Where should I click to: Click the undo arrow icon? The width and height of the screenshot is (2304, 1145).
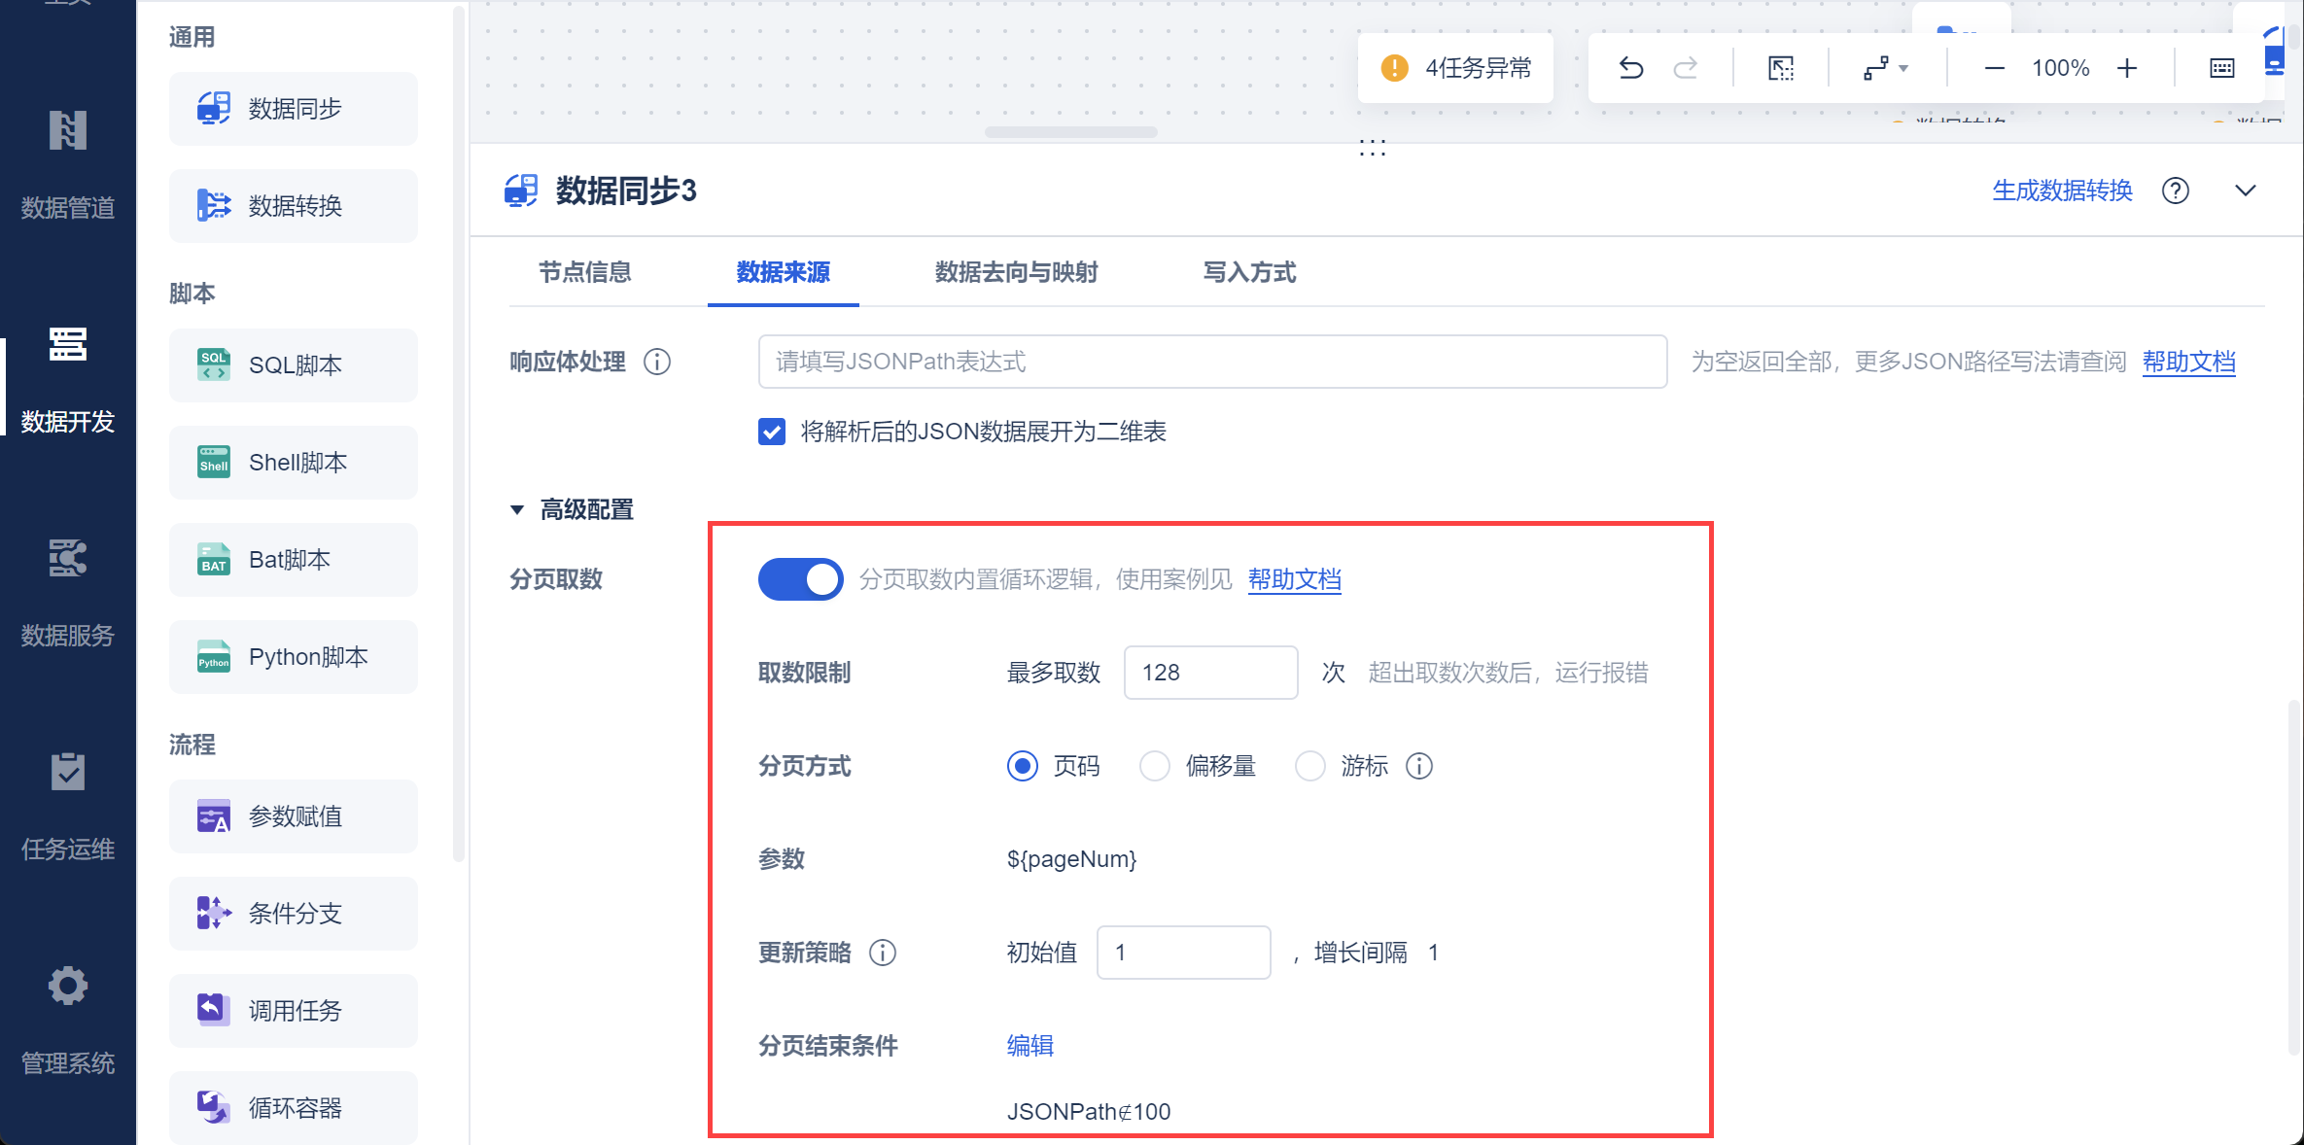coord(1630,68)
